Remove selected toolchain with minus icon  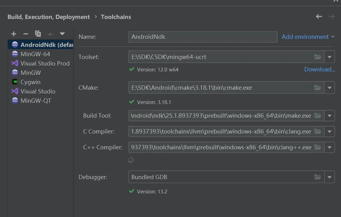point(26,34)
